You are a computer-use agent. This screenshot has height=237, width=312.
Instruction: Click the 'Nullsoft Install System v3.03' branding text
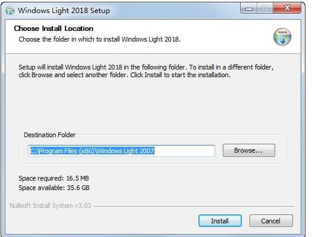(x=51, y=206)
